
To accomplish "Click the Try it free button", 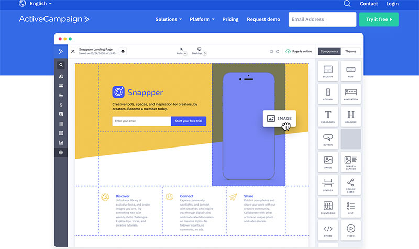I will tap(379, 19).
